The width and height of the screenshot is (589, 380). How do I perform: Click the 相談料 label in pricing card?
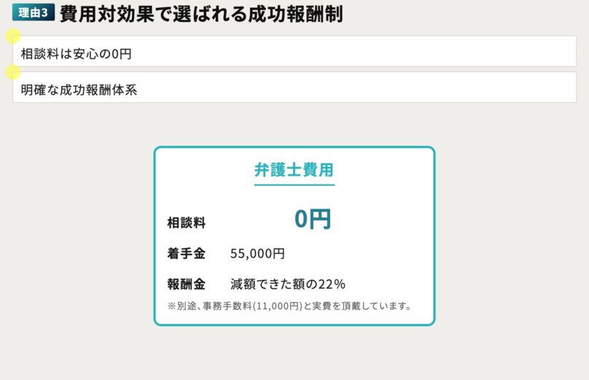(x=186, y=222)
